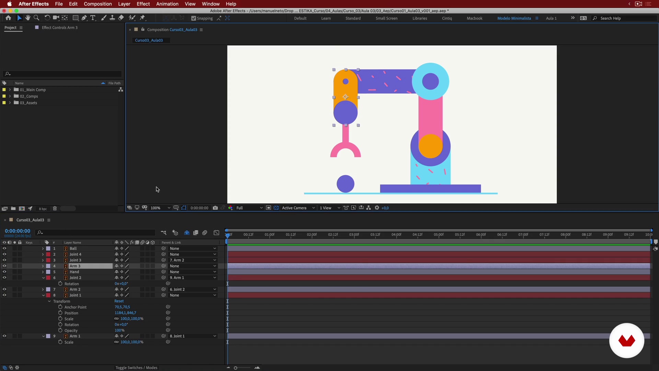
Task: Select the Puppet Pin tool
Action: pos(142,18)
